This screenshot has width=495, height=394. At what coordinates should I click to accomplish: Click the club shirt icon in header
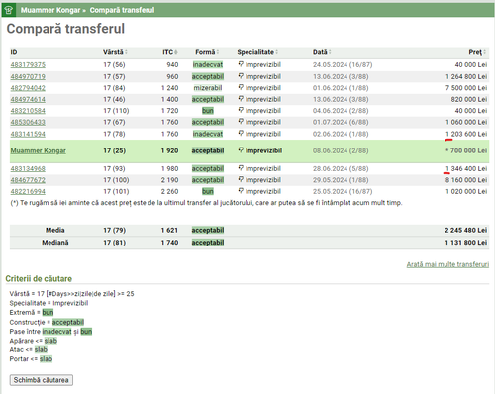coord(9,10)
